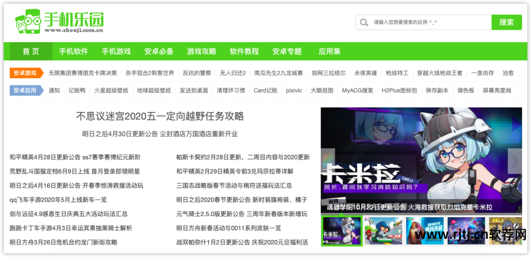Screen dimensions: 531x257
Task: Open the 保存副本 app link
Action: (437, 91)
